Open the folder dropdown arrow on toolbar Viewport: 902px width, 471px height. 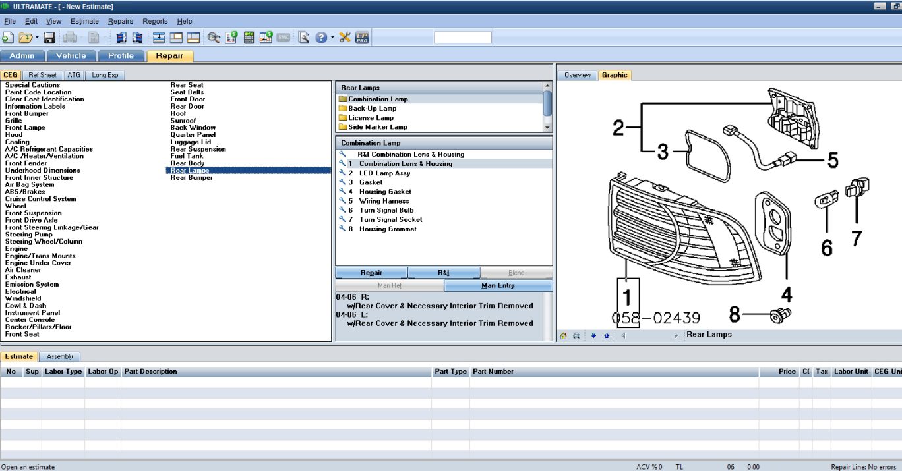36,38
